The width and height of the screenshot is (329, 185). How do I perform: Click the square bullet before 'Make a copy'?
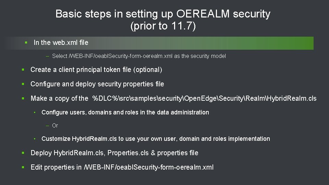point(23,99)
